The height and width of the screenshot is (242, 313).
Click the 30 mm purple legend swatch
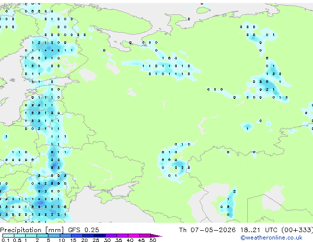click(111, 236)
